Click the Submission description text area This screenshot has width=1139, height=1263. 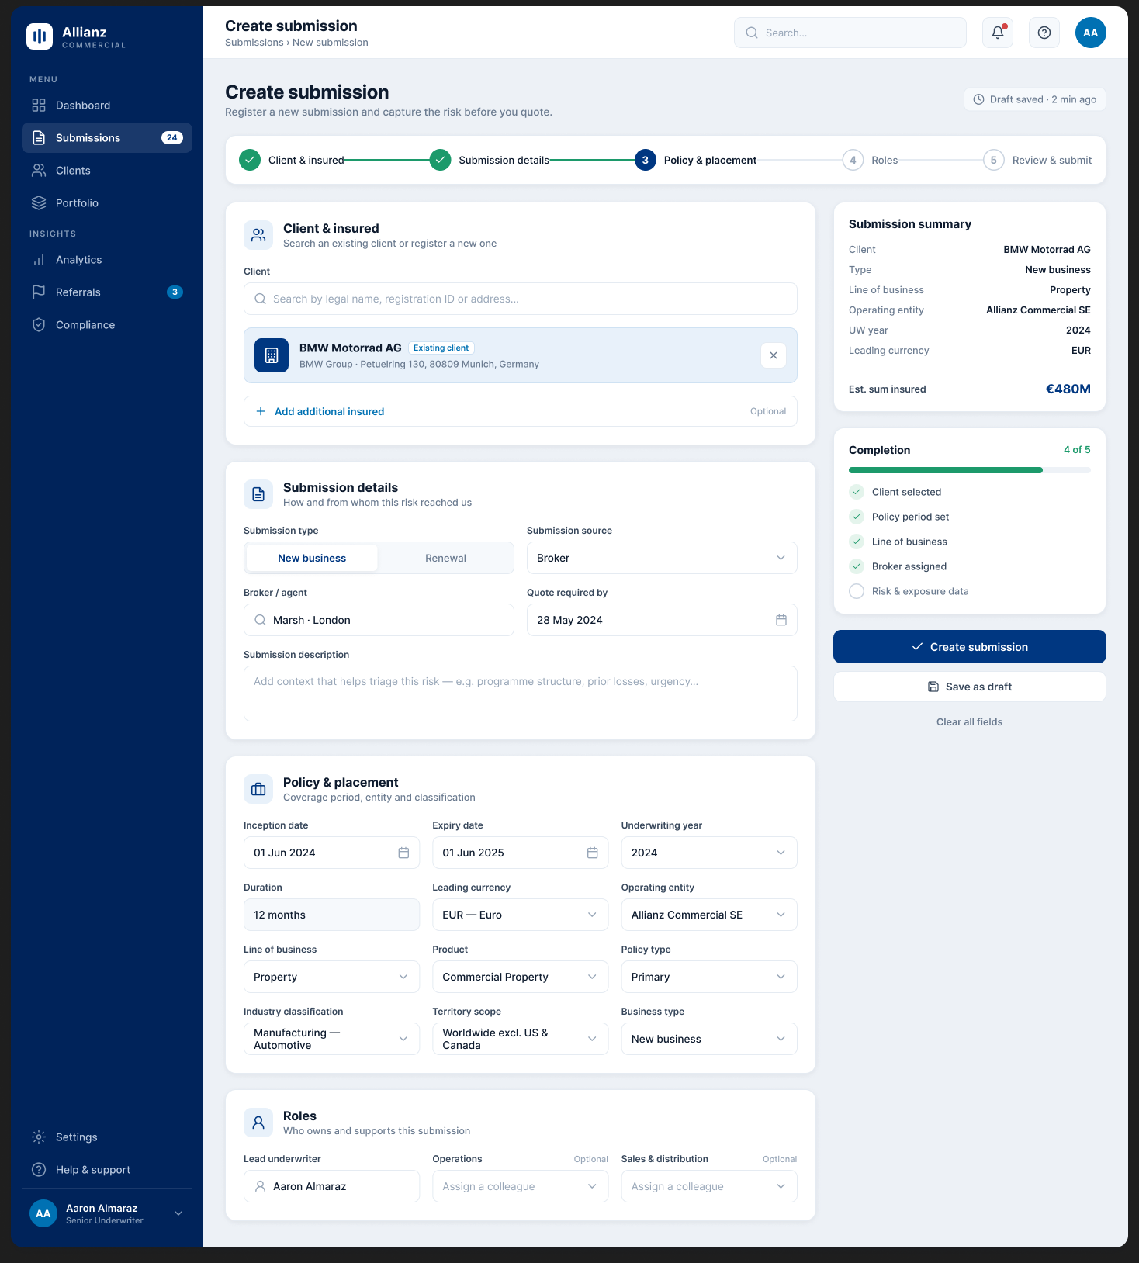pos(521,694)
